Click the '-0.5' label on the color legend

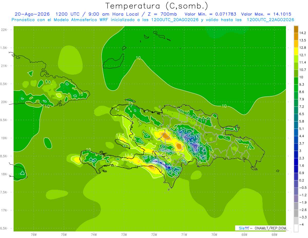303,187
